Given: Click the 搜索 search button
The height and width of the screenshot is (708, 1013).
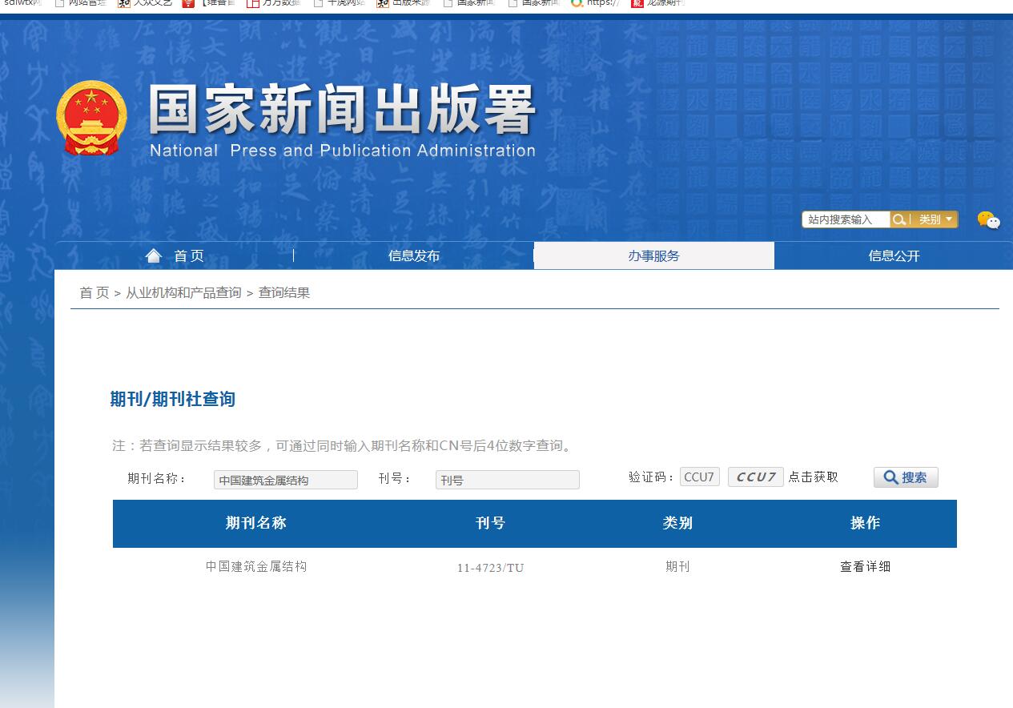Looking at the screenshot, I should pyautogui.click(x=905, y=477).
